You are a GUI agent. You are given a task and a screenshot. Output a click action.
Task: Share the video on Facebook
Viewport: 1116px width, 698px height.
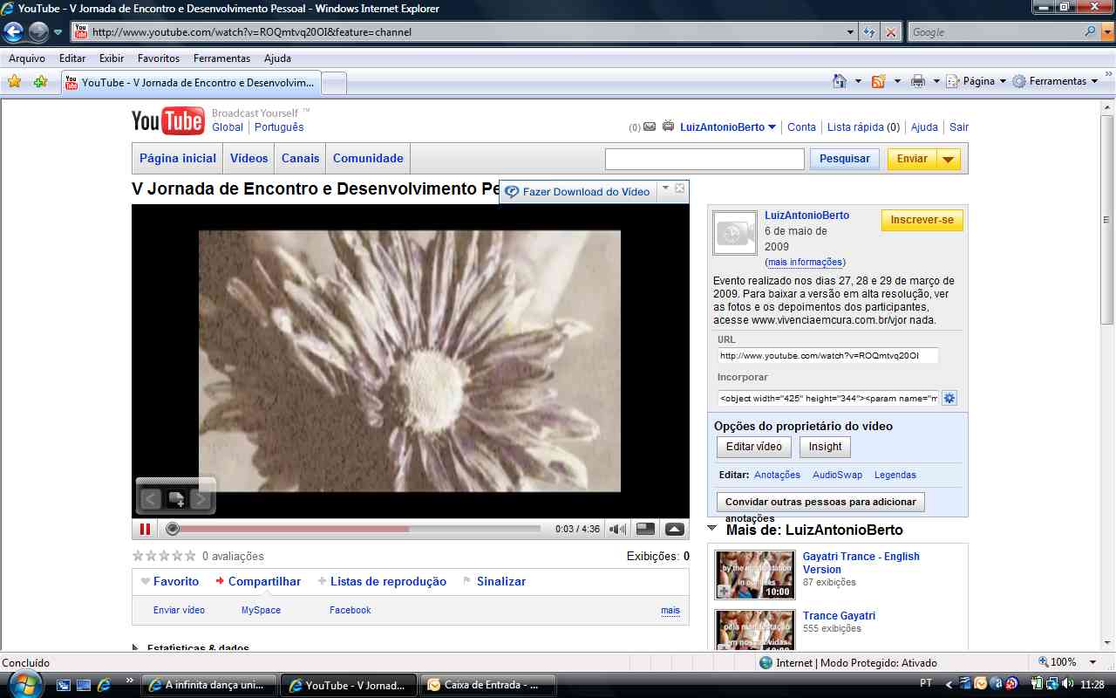pos(350,610)
